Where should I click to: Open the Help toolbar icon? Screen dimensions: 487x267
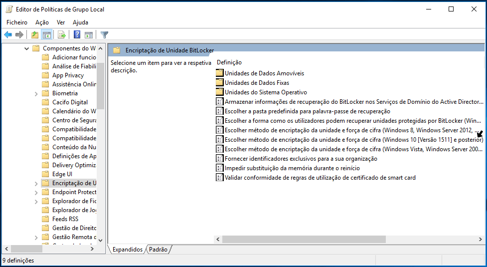tap(77, 35)
